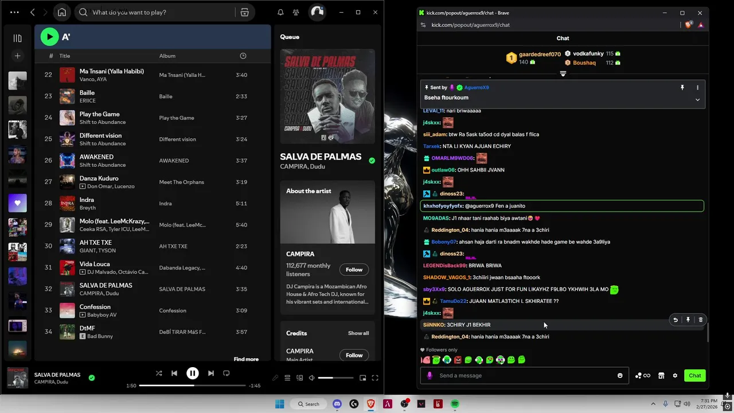Open Windows Start menu
This screenshot has width=734, height=413.
click(x=280, y=404)
